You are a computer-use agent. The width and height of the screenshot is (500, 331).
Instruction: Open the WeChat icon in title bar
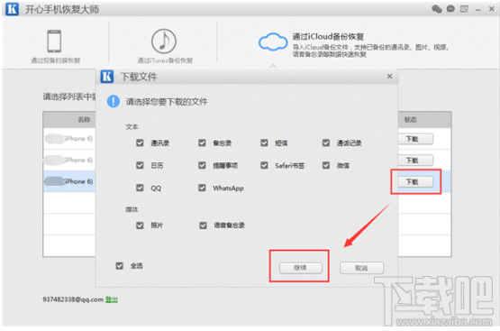click(437, 9)
